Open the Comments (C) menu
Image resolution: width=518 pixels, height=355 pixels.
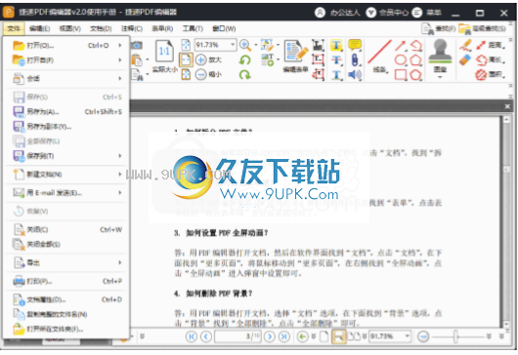point(132,28)
